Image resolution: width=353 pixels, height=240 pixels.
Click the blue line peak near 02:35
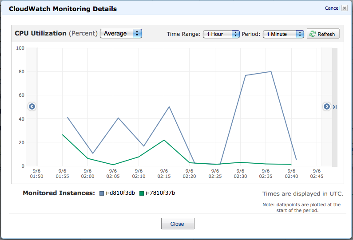tap(271, 71)
